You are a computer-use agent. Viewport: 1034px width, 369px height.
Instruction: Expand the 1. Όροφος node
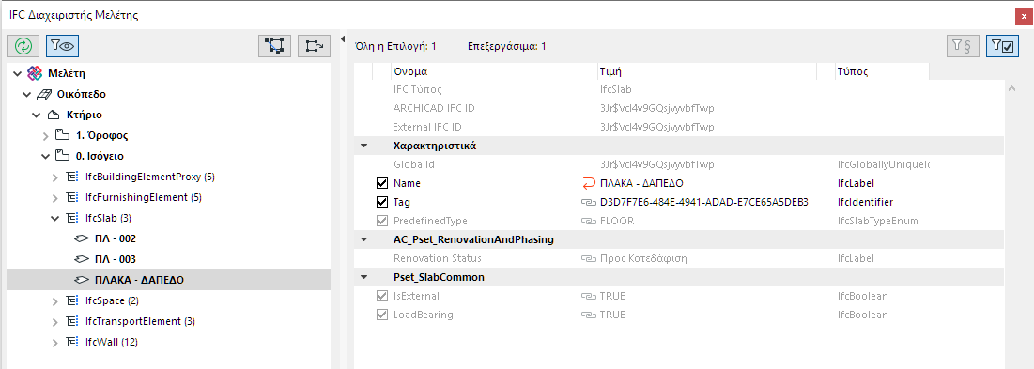click(x=45, y=136)
